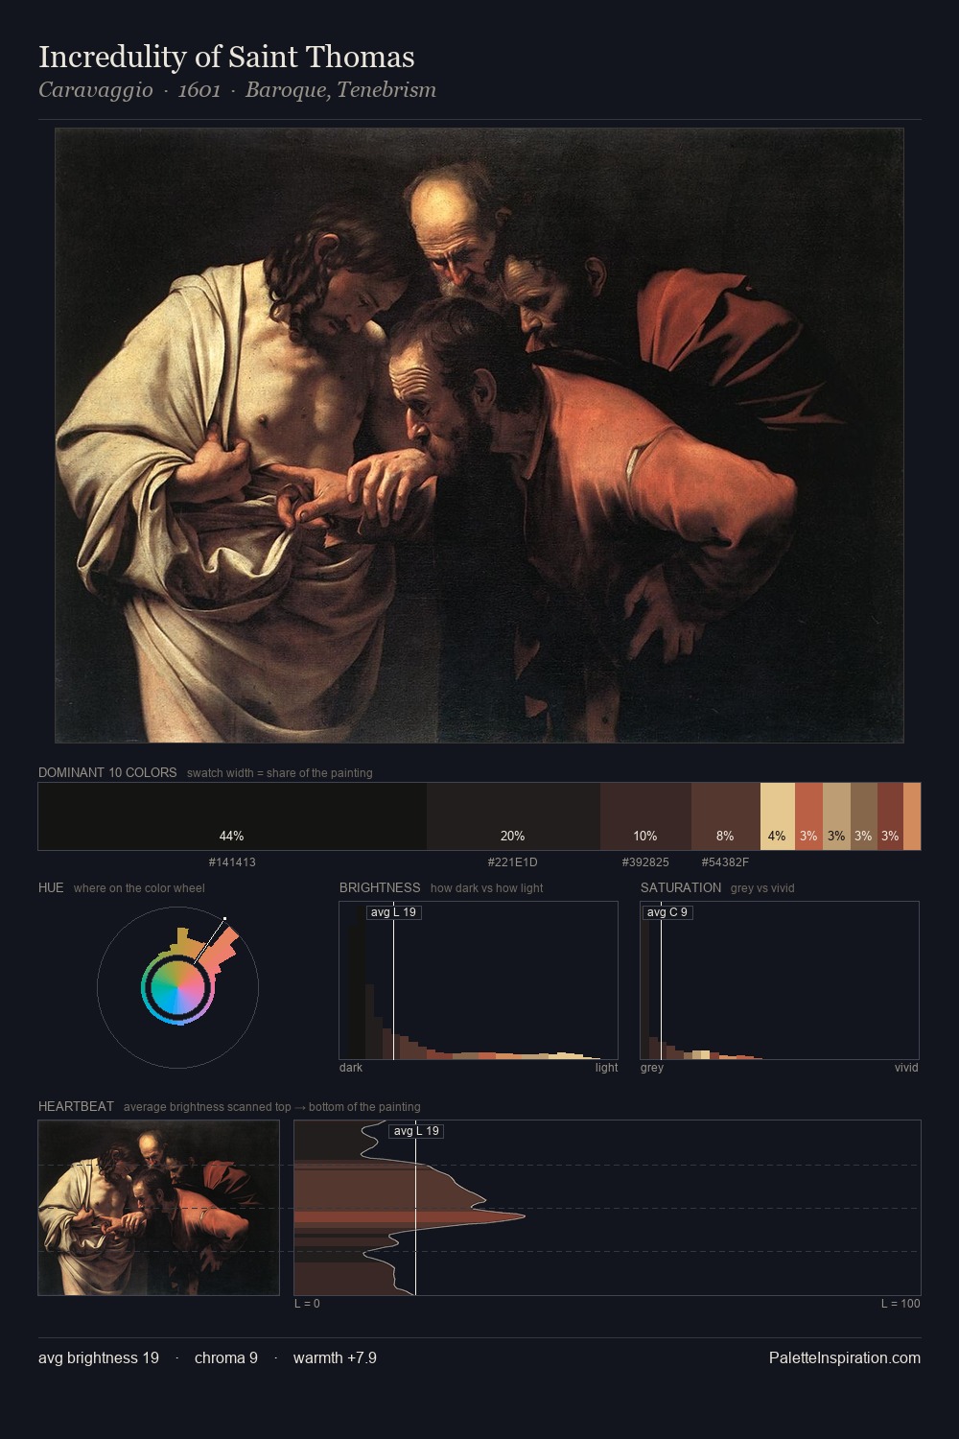959x1439 pixels.
Task: Open the main Caravaggio painting image
Action: [x=479, y=436]
